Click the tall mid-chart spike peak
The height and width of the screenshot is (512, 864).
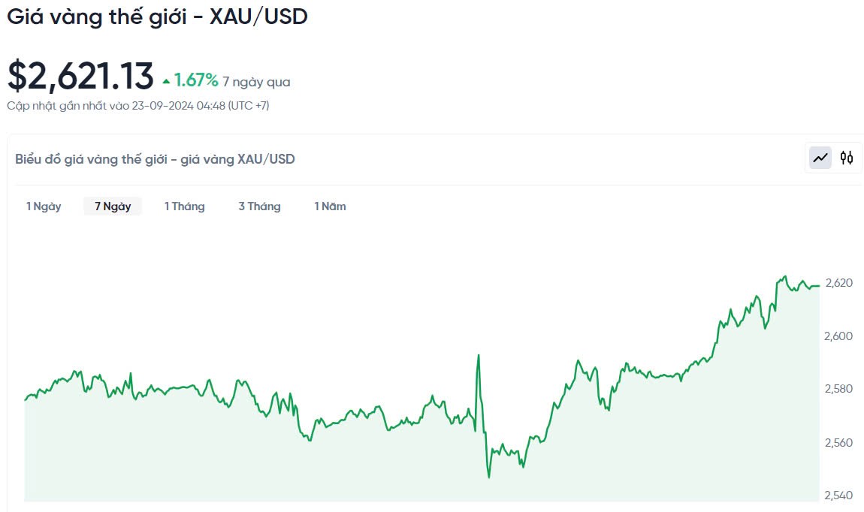(x=479, y=356)
